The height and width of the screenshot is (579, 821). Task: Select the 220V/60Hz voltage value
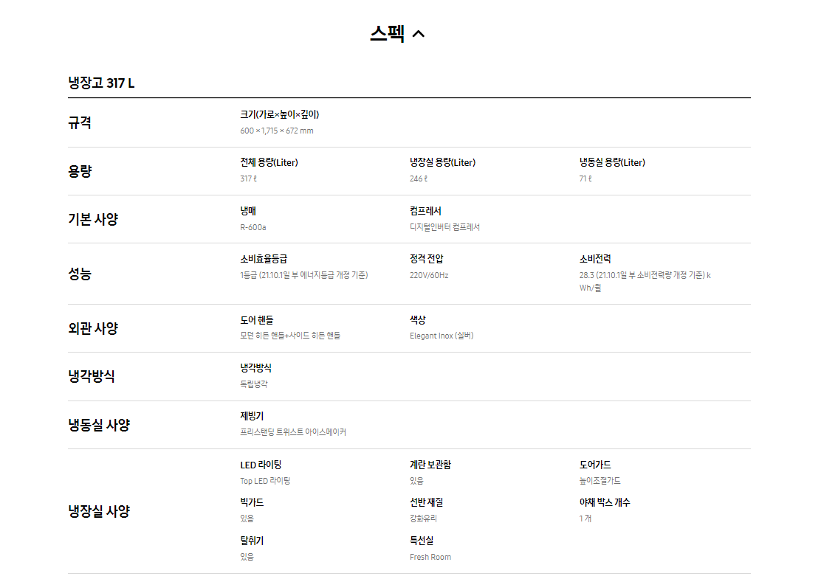click(429, 275)
